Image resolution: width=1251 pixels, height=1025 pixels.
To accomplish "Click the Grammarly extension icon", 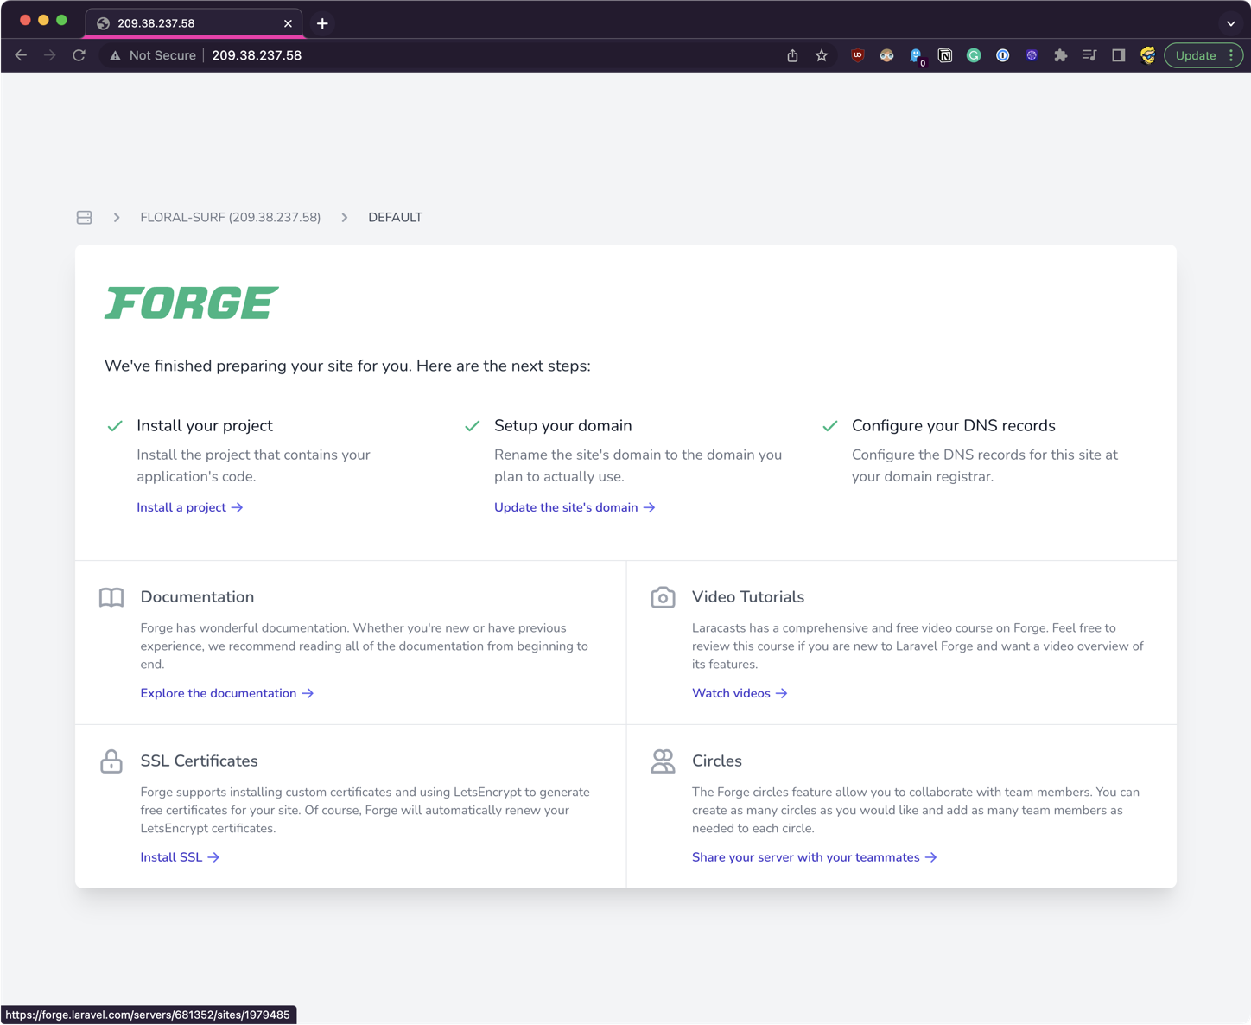I will pos(974,55).
